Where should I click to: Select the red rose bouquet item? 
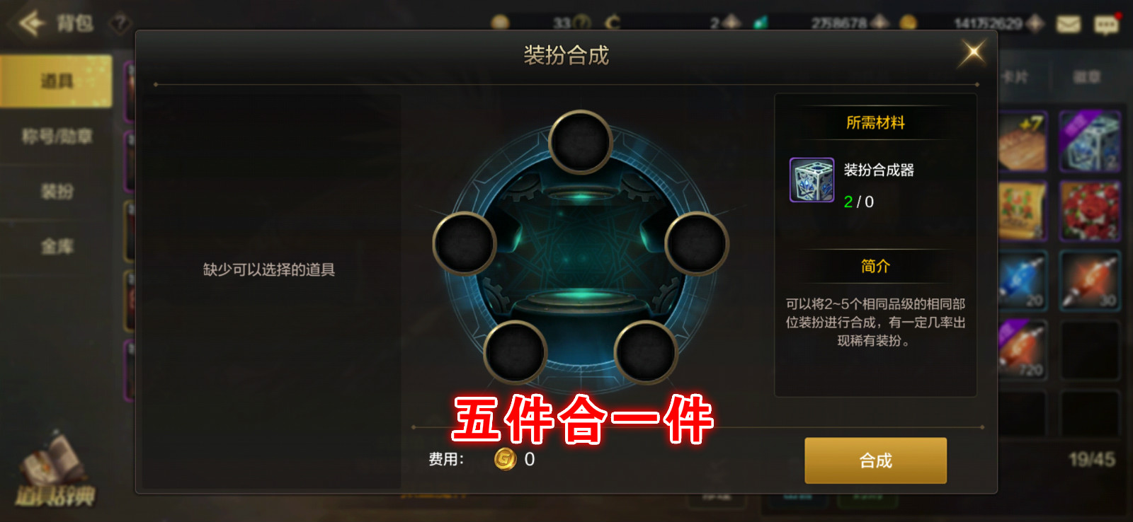[x=1091, y=211]
